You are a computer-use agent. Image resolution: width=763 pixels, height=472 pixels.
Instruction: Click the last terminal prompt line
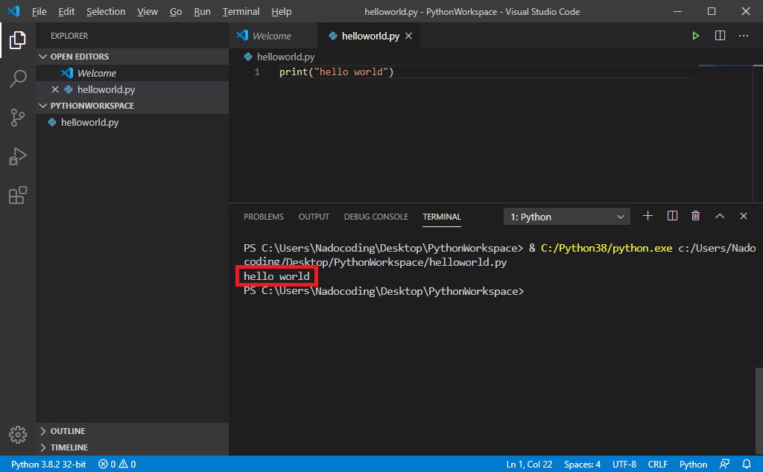pos(384,291)
